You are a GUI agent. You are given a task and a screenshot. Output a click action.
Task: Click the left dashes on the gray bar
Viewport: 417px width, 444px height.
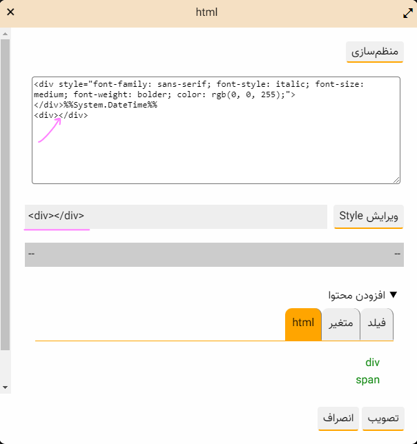click(x=32, y=254)
